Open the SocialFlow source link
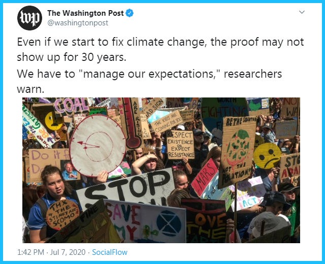Image resolution: width=325 pixels, height=264 pixels. 111,252
